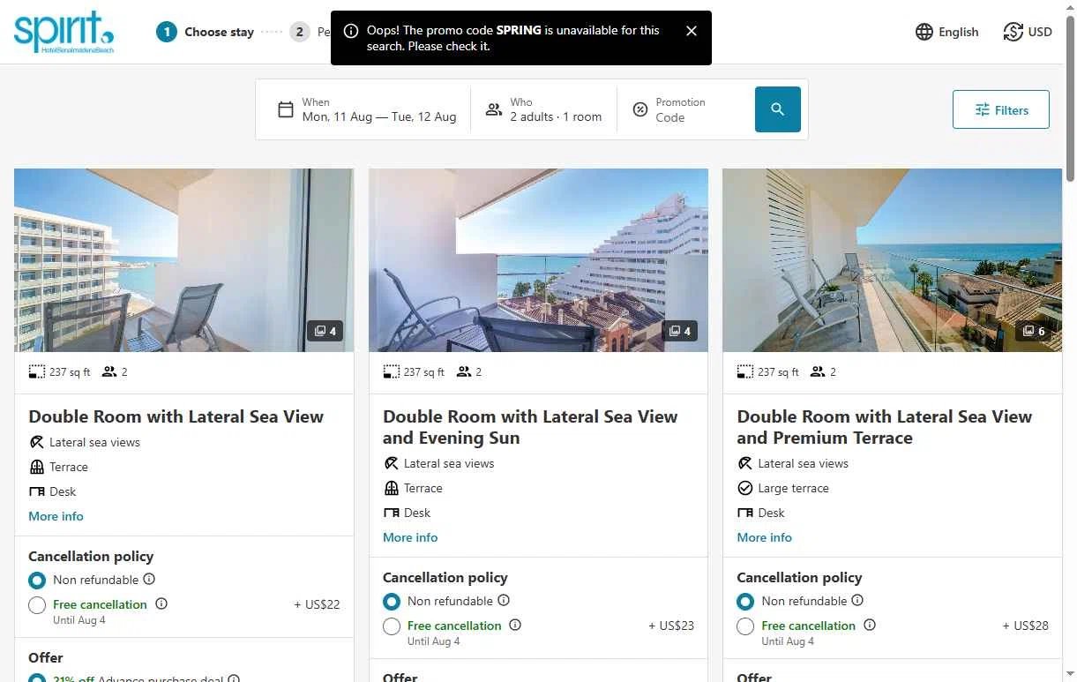
Task: Click the blue search button
Action: pos(778,109)
